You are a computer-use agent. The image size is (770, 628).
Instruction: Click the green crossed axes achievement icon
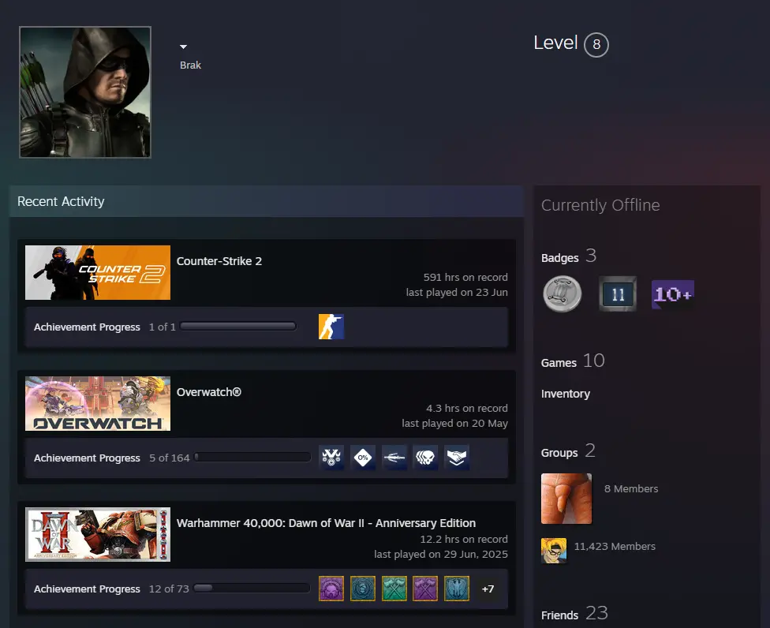click(394, 589)
